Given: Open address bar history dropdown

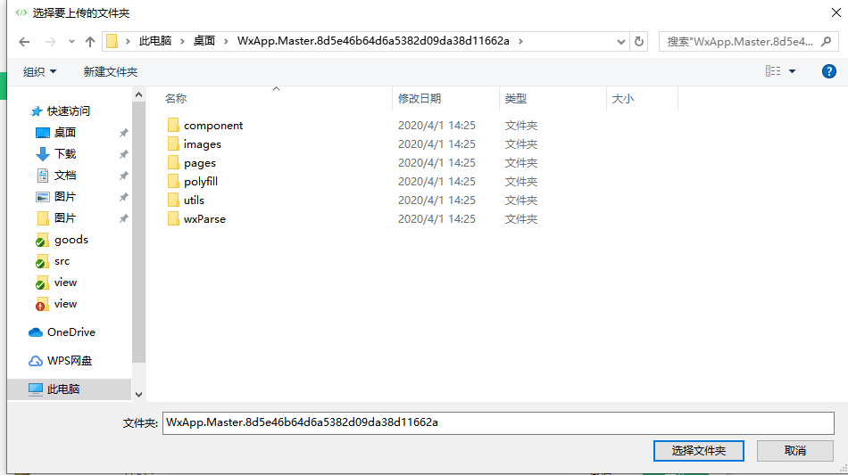Looking at the screenshot, I should click(x=621, y=42).
